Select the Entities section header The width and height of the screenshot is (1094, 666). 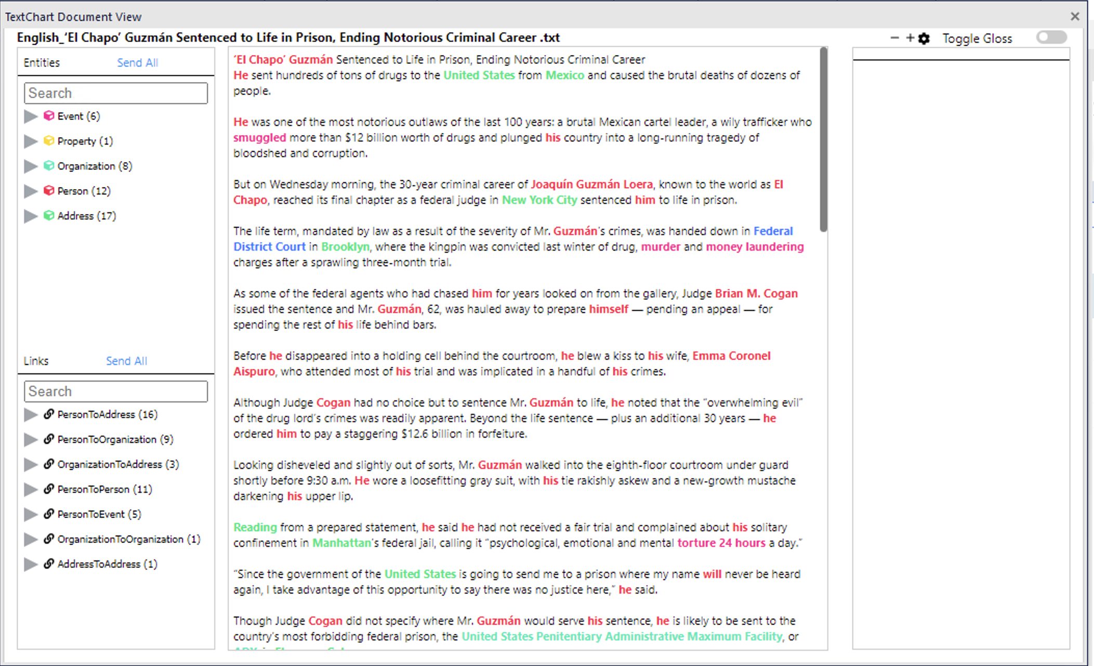41,62
